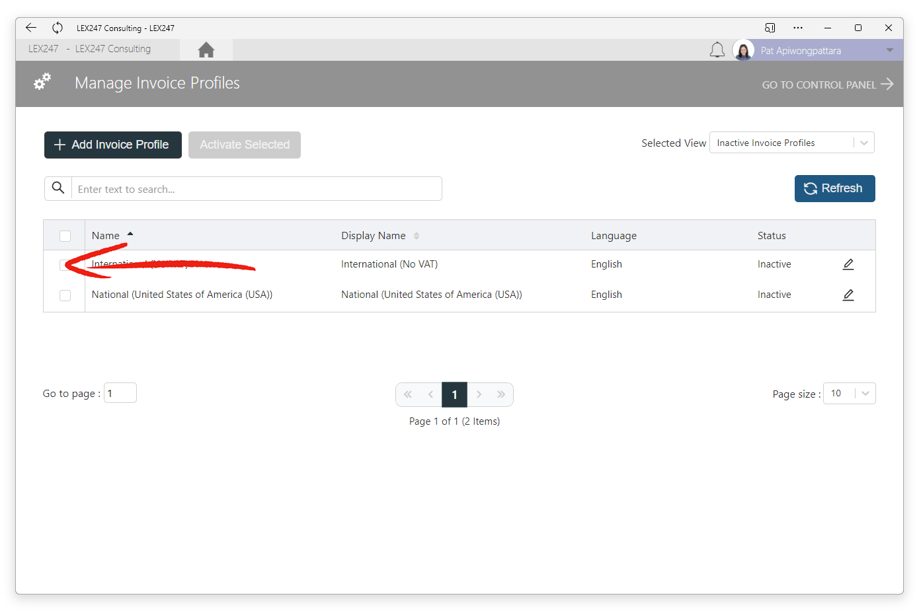Image resolution: width=919 pixels, height=611 pixels.
Task: Jump to last page arrow
Action: (501, 394)
